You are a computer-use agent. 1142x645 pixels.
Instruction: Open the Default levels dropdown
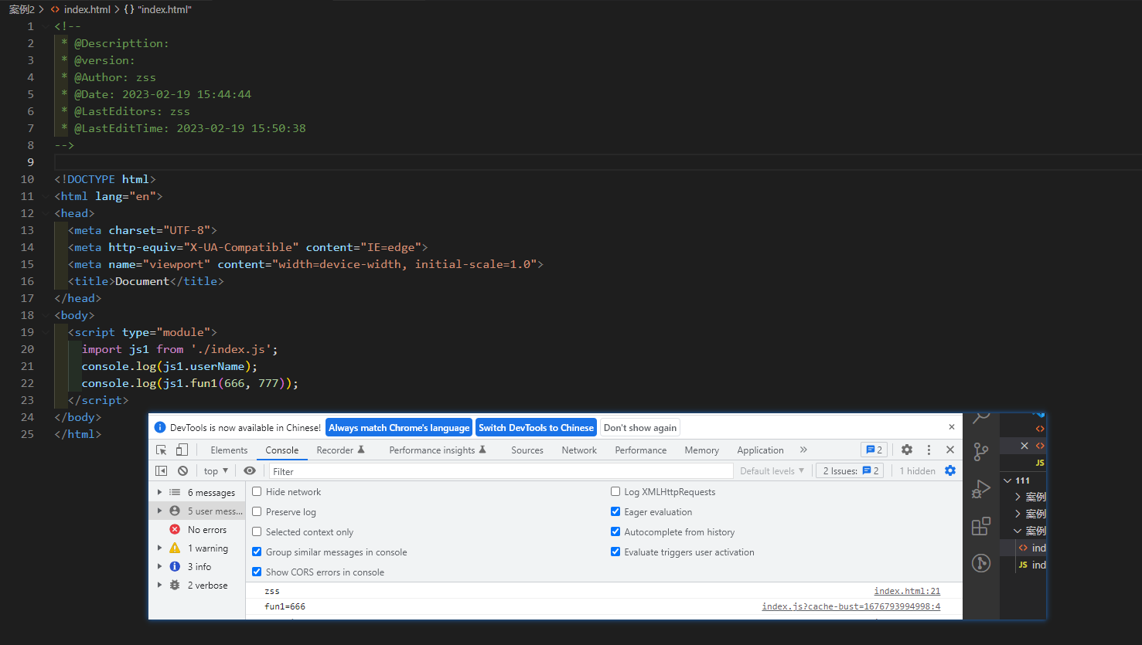click(772, 470)
